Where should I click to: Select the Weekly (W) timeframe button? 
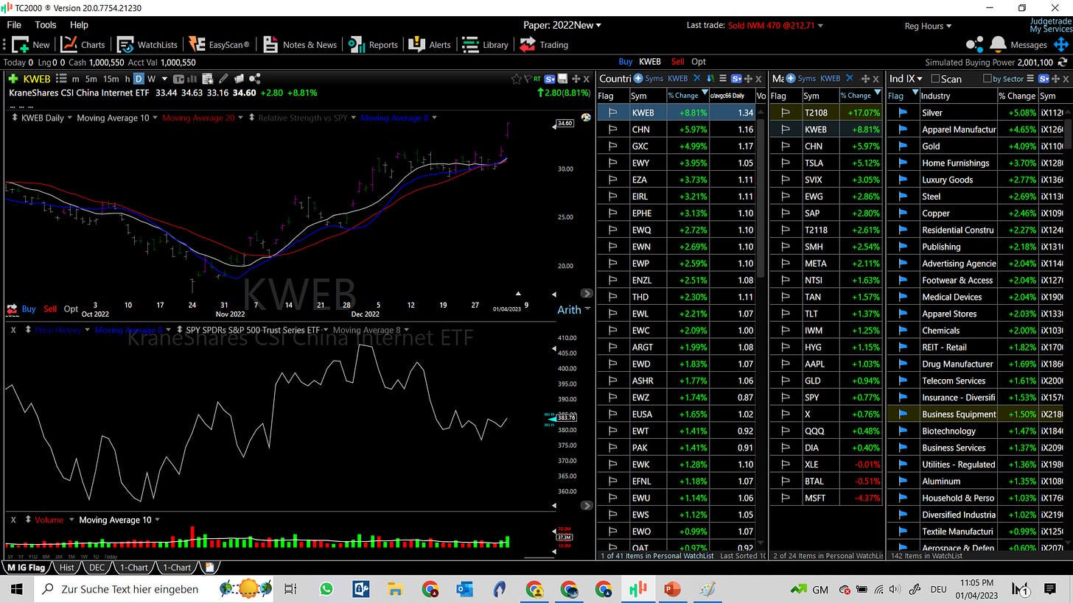click(151, 79)
